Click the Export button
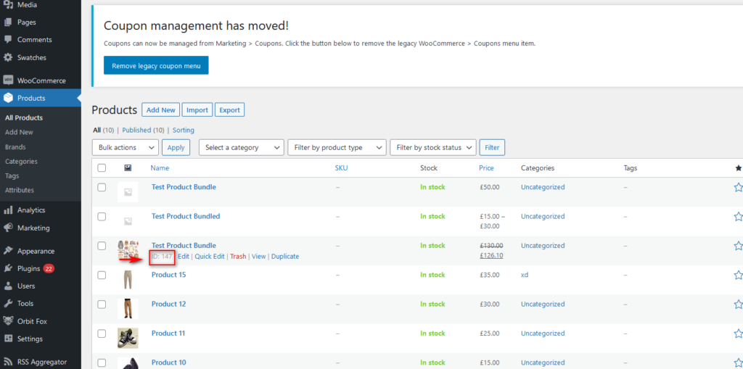 click(229, 110)
